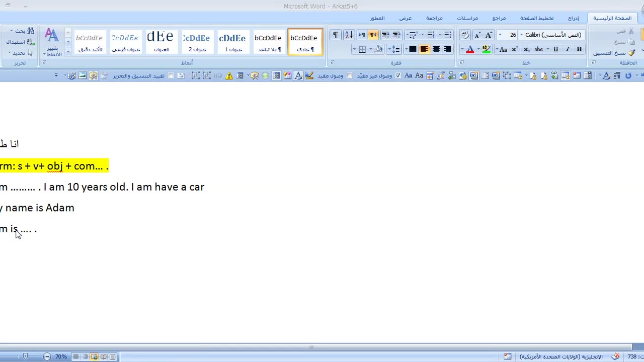Apply strikethrough formatting
Viewport: 644px width, 362px height.
539,49
